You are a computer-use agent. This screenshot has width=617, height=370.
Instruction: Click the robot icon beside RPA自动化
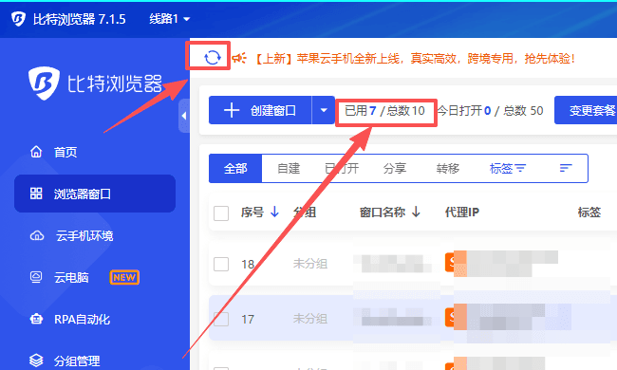tap(37, 319)
